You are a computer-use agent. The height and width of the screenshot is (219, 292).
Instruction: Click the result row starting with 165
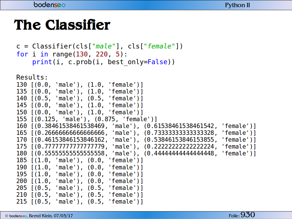(136, 133)
